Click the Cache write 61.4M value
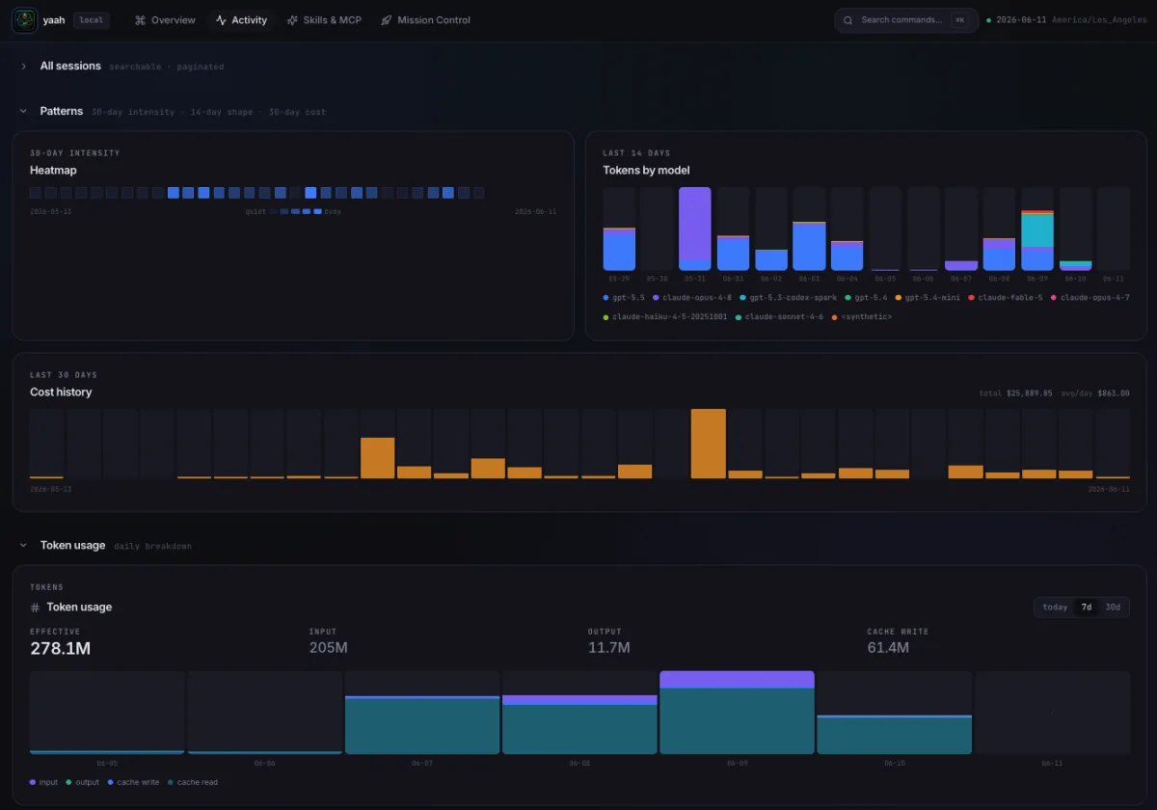The width and height of the screenshot is (1157, 810). 888,648
